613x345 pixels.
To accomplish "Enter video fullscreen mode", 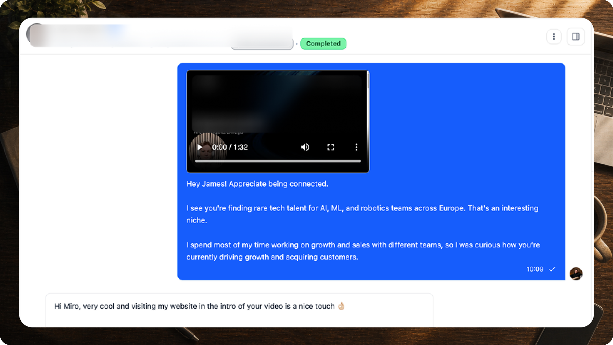I will [x=331, y=147].
